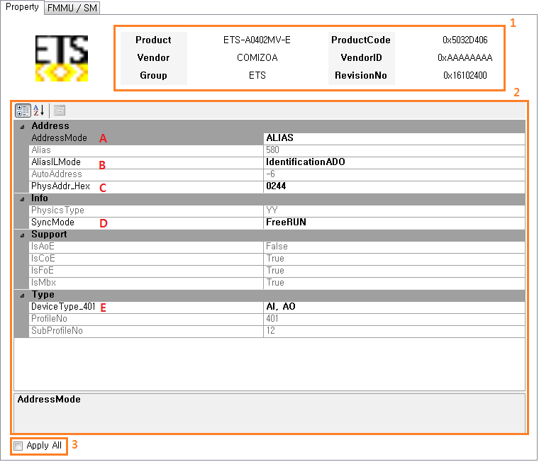Image resolution: width=539 pixels, height=462 pixels.
Task: Select the Property tab
Action: pos(22,8)
